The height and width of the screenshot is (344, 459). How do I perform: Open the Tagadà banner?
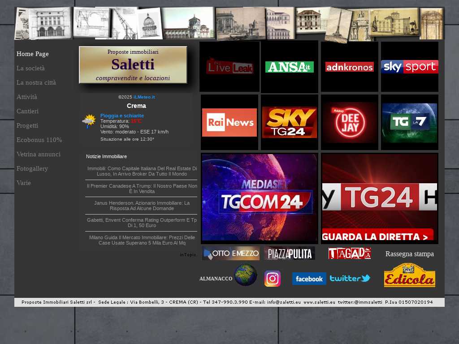(350, 254)
